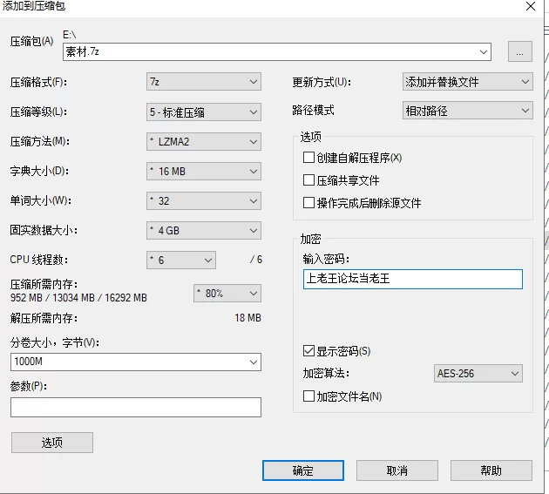Open the CPU 线程数 dropdown

coord(181,260)
